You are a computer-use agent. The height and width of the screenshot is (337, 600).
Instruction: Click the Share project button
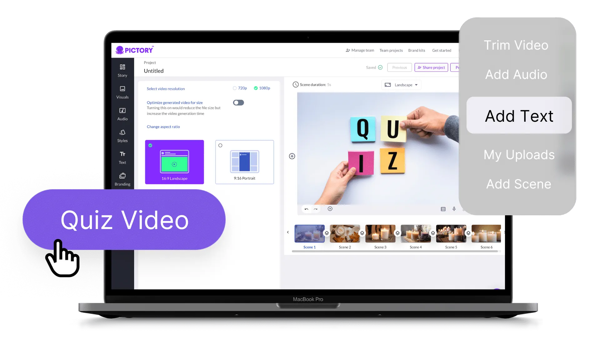click(431, 67)
